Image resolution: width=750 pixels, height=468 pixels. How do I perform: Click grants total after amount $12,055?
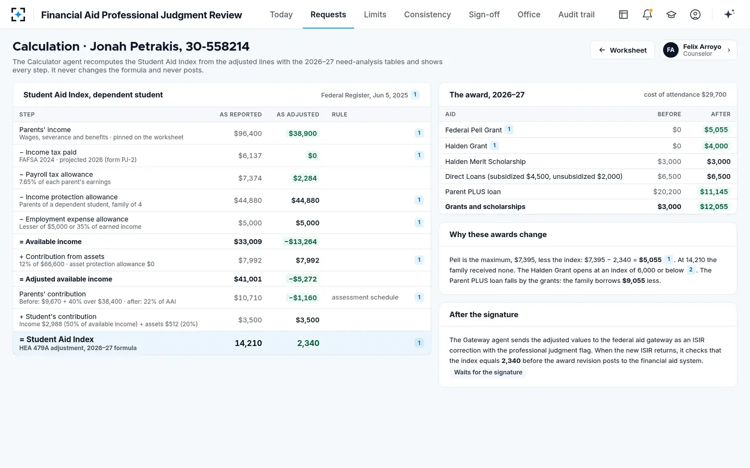714,207
